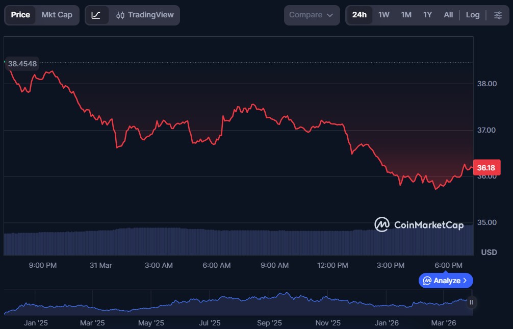Click the mini chart near Sep '25

[x=269, y=301]
